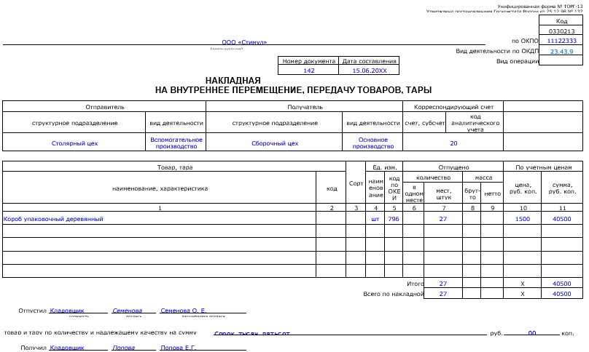Click the kopecks value 00
589x352 pixels.
pos(532,333)
